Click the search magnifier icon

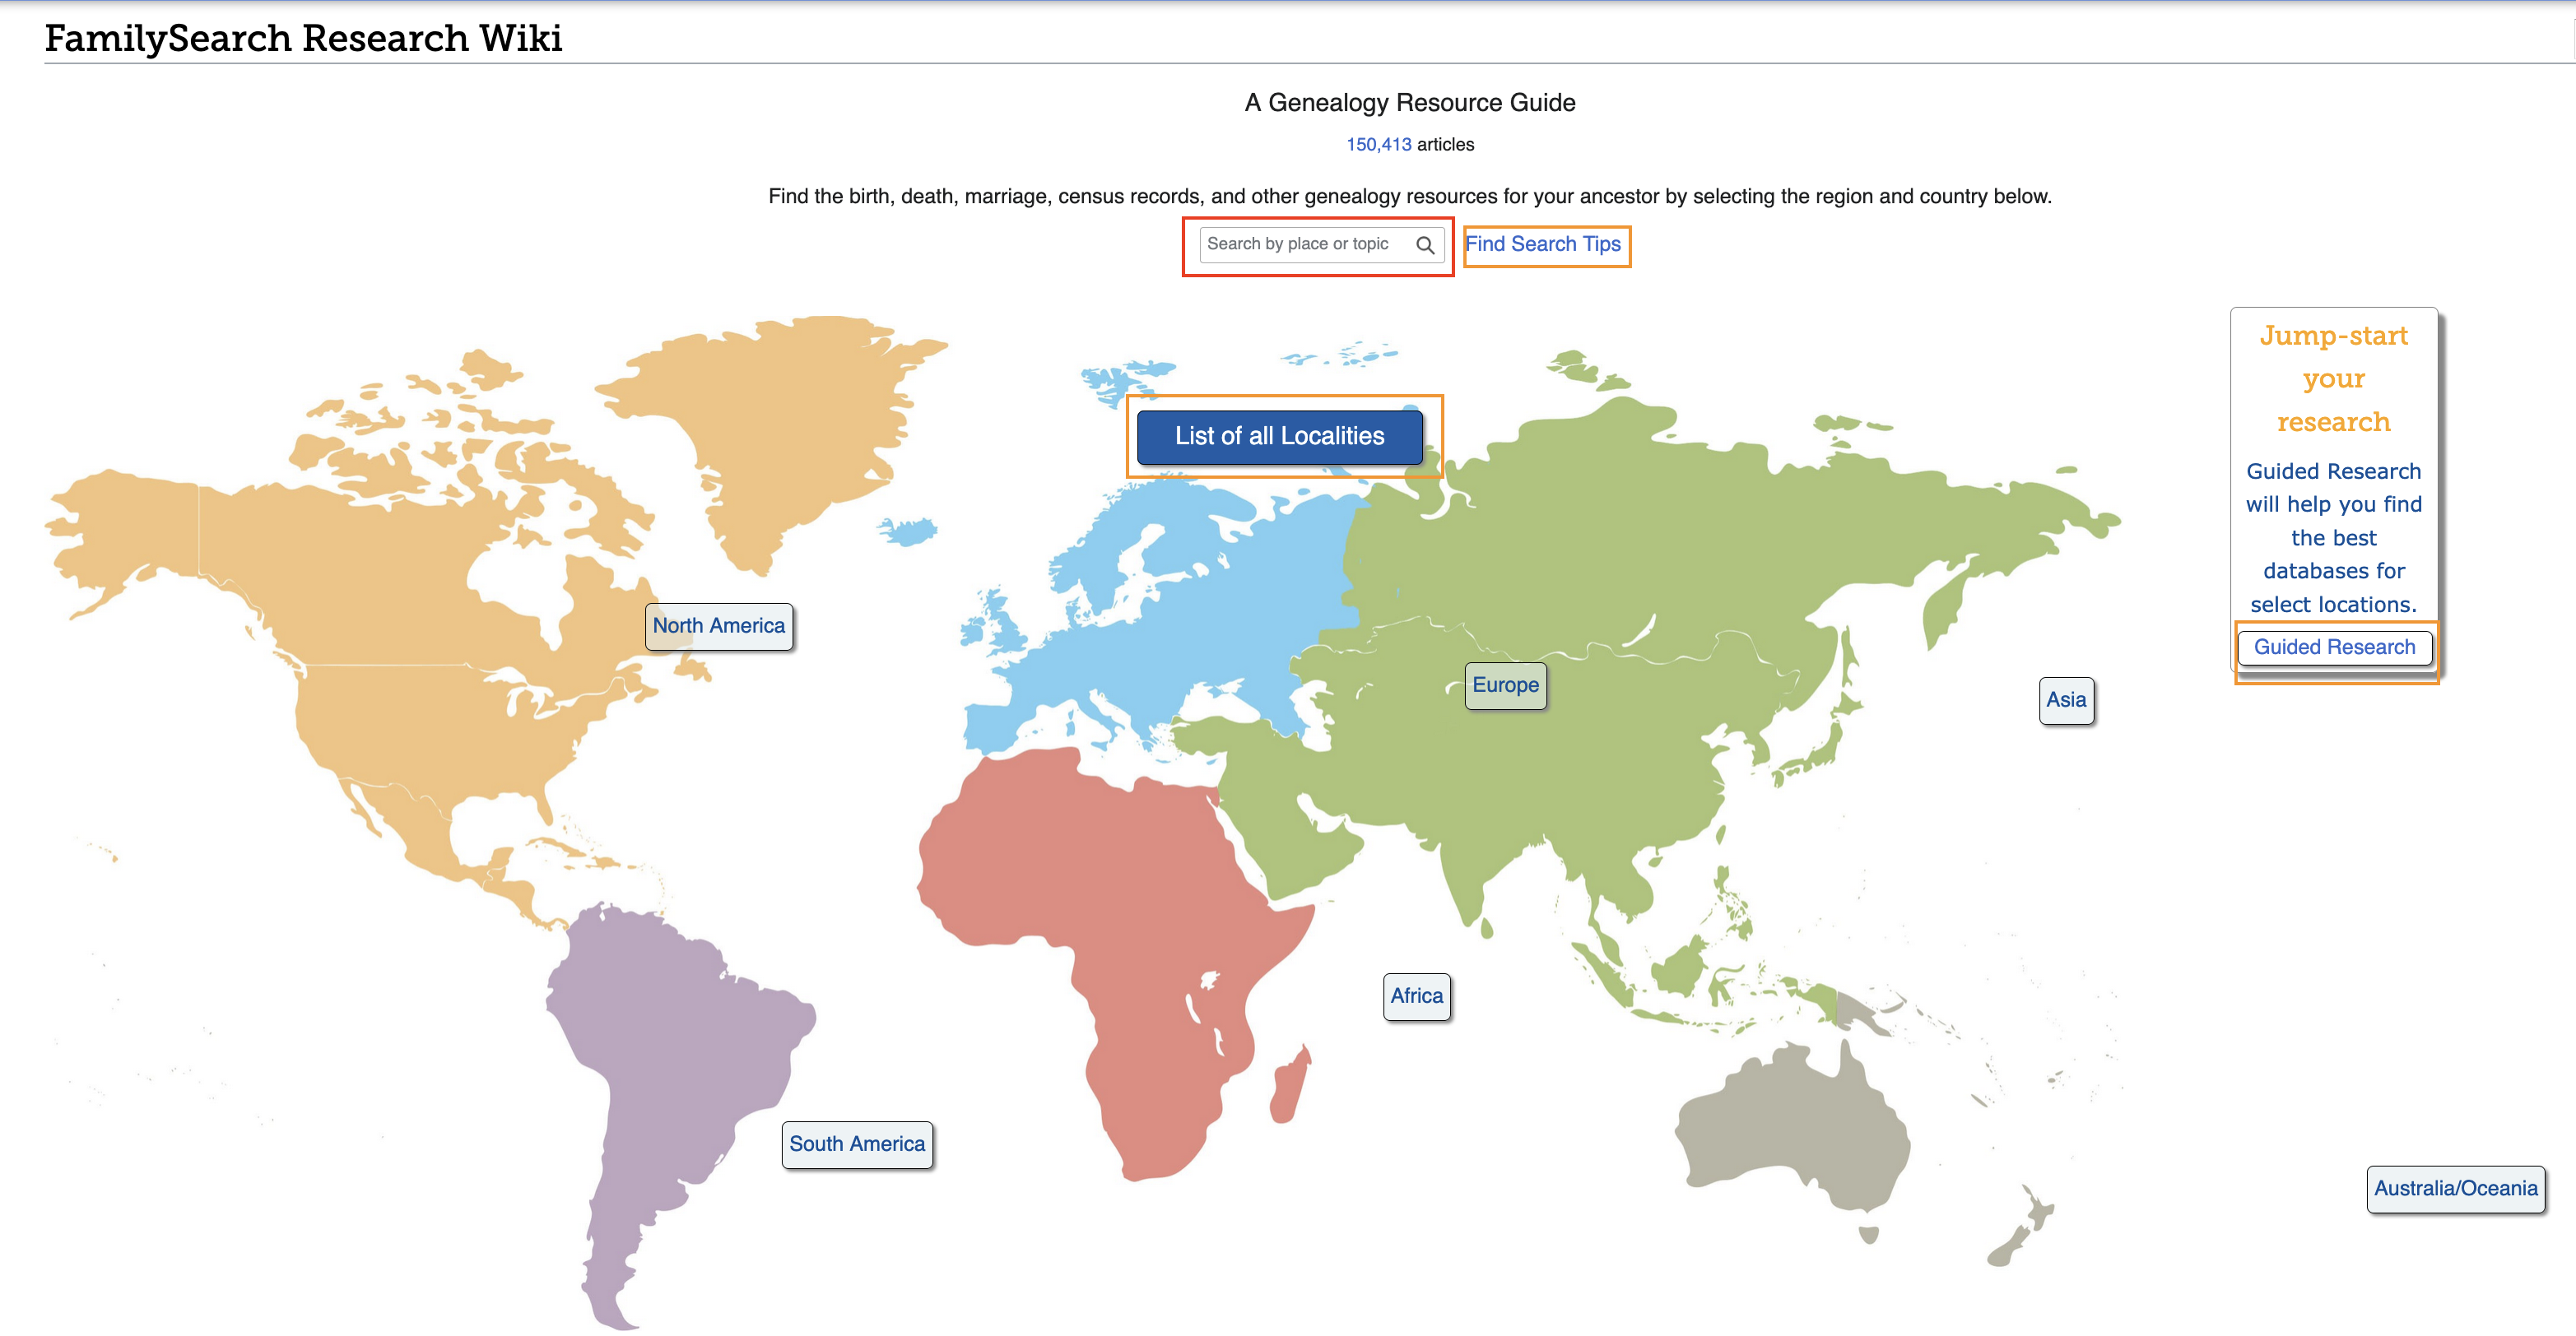(1425, 245)
